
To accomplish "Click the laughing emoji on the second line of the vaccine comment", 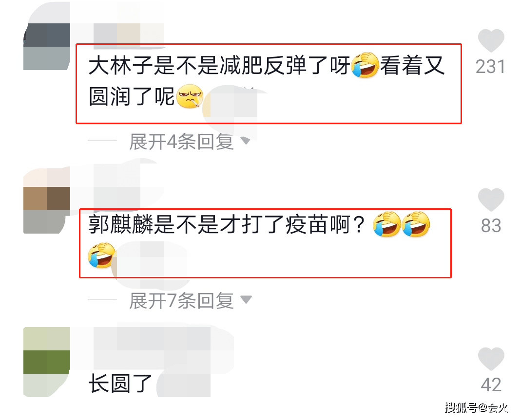I will pyautogui.click(x=101, y=255).
